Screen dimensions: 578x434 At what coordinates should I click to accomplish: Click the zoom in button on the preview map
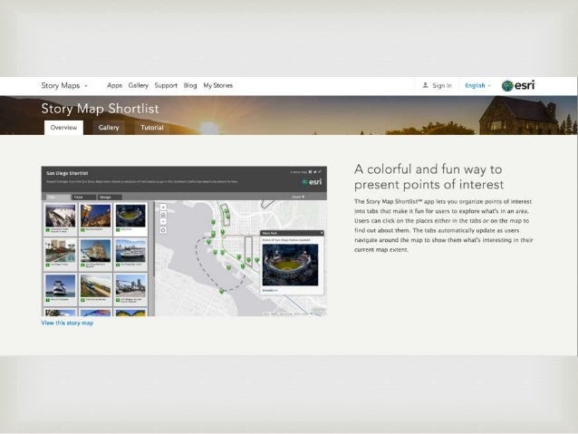click(163, 207)
